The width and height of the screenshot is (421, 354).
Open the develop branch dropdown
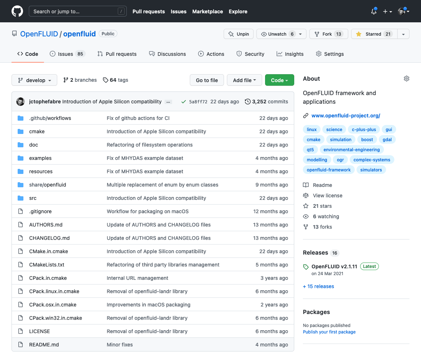(x=34, y=80)
